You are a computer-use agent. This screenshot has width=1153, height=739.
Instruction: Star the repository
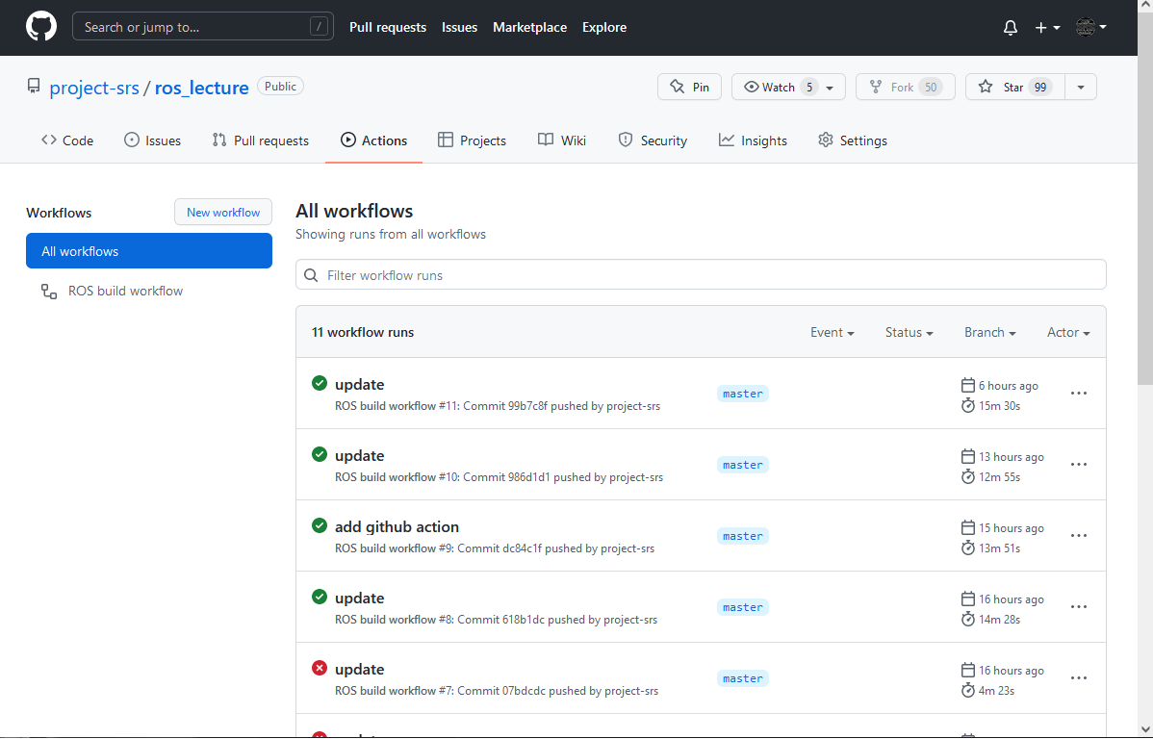(1014, 87)
